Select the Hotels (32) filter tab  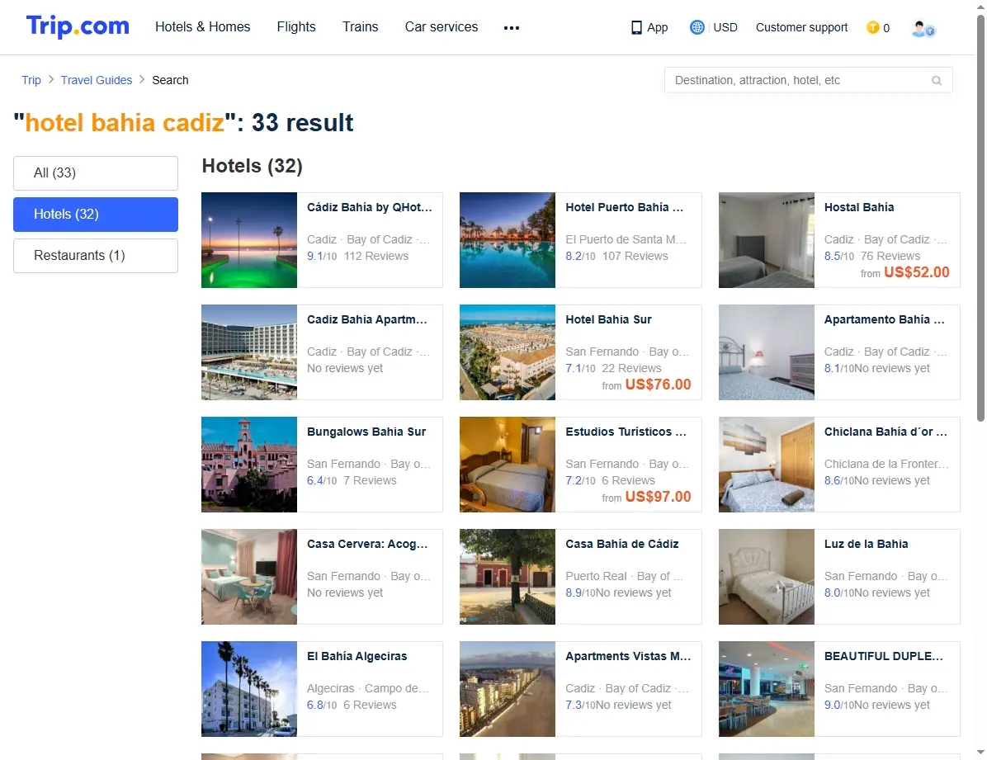[x=96, y=214]
